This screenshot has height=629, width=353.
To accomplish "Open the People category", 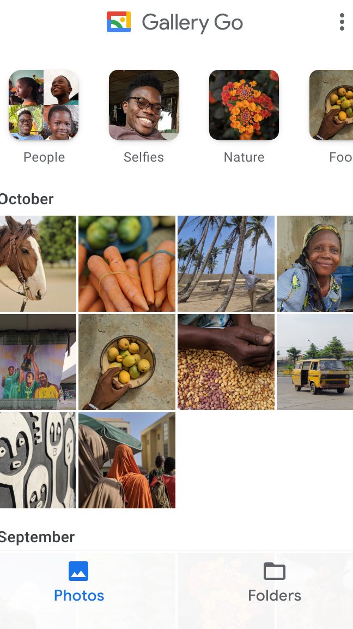I will pos(44,105).
